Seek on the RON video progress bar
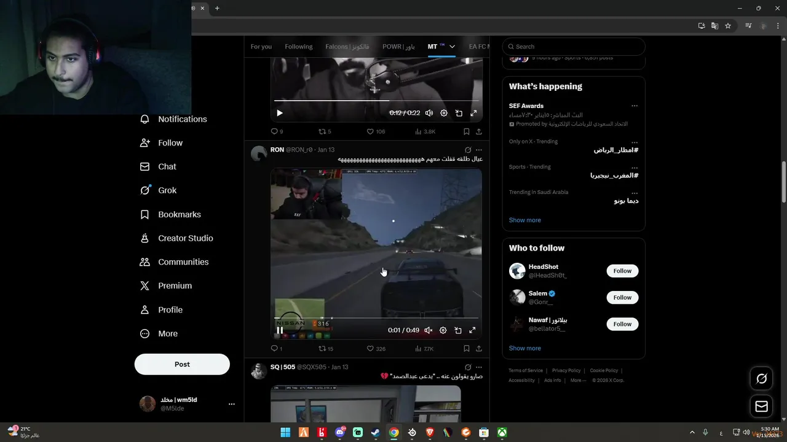This screenshot has width=787, height=442. [376, 318]
